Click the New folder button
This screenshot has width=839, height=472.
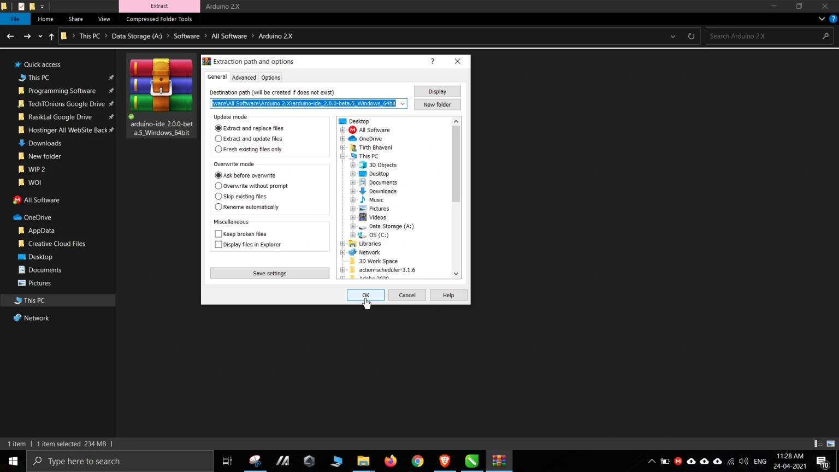click(437, 104)
